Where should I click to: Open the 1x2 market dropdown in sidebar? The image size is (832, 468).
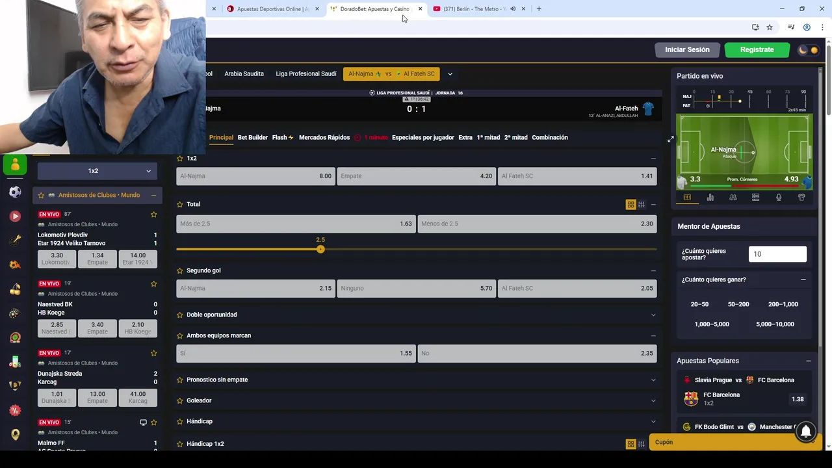point(97,171)
